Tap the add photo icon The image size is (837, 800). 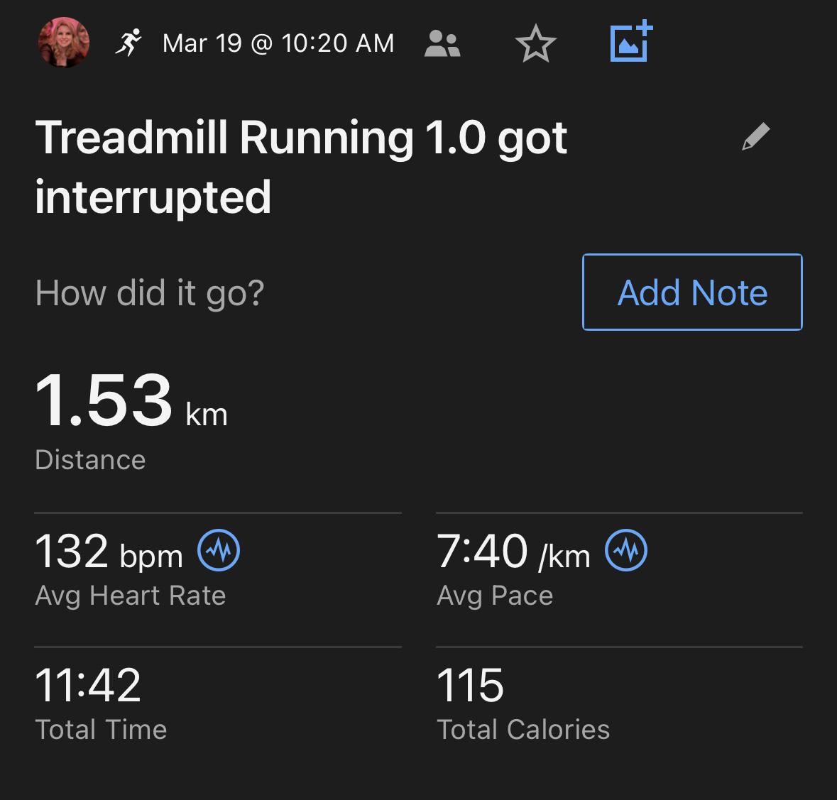[630, 43]
